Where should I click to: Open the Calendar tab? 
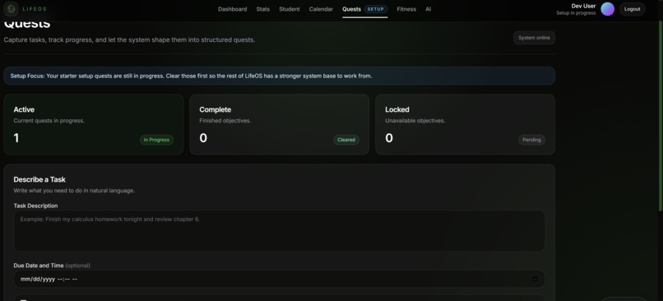coord(321,9)
